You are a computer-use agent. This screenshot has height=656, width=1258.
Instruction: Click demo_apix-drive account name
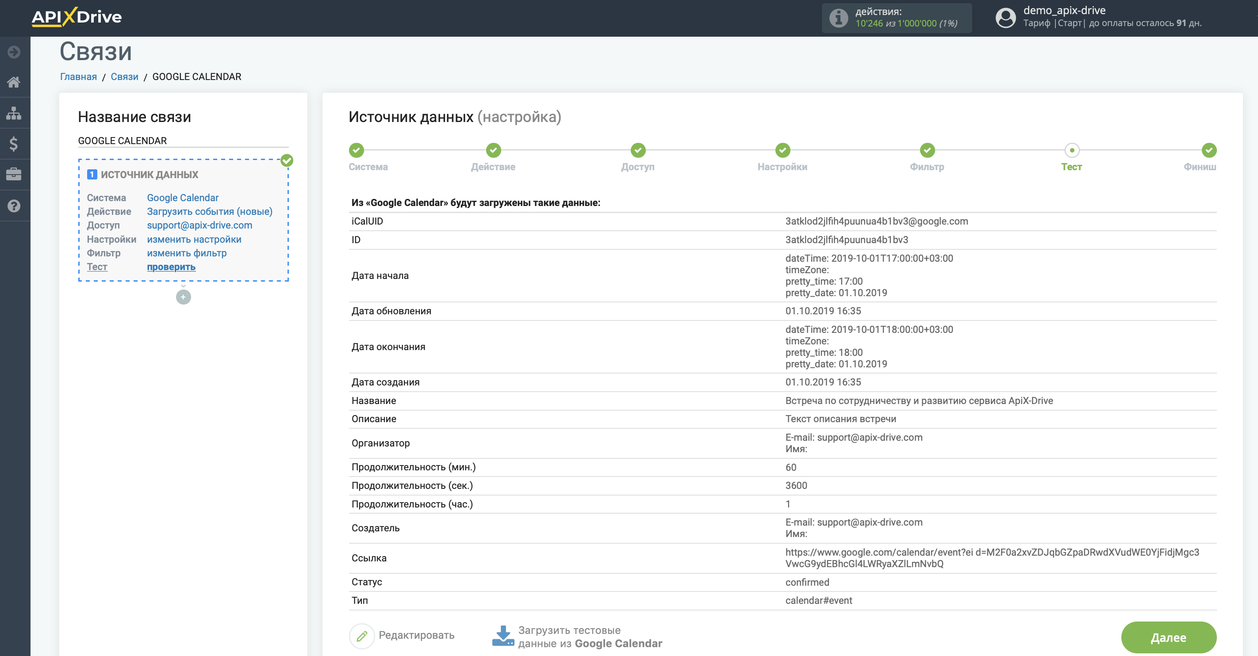click(1064, 10)
